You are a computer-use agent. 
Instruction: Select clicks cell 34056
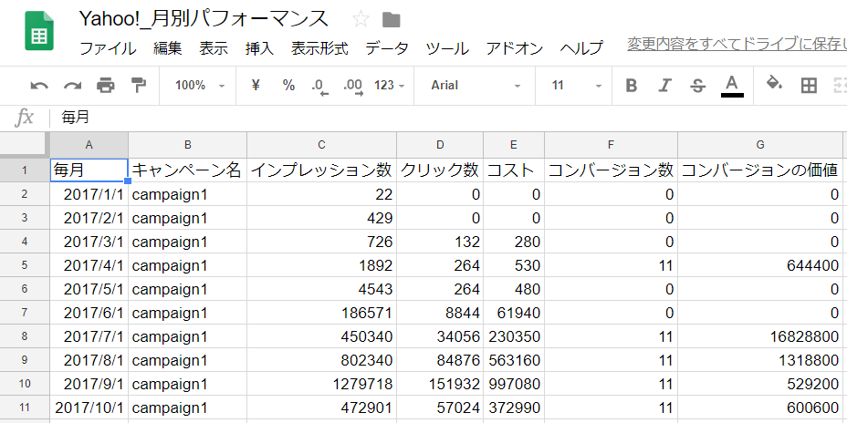pyautogui.click(x=440, y=336)
